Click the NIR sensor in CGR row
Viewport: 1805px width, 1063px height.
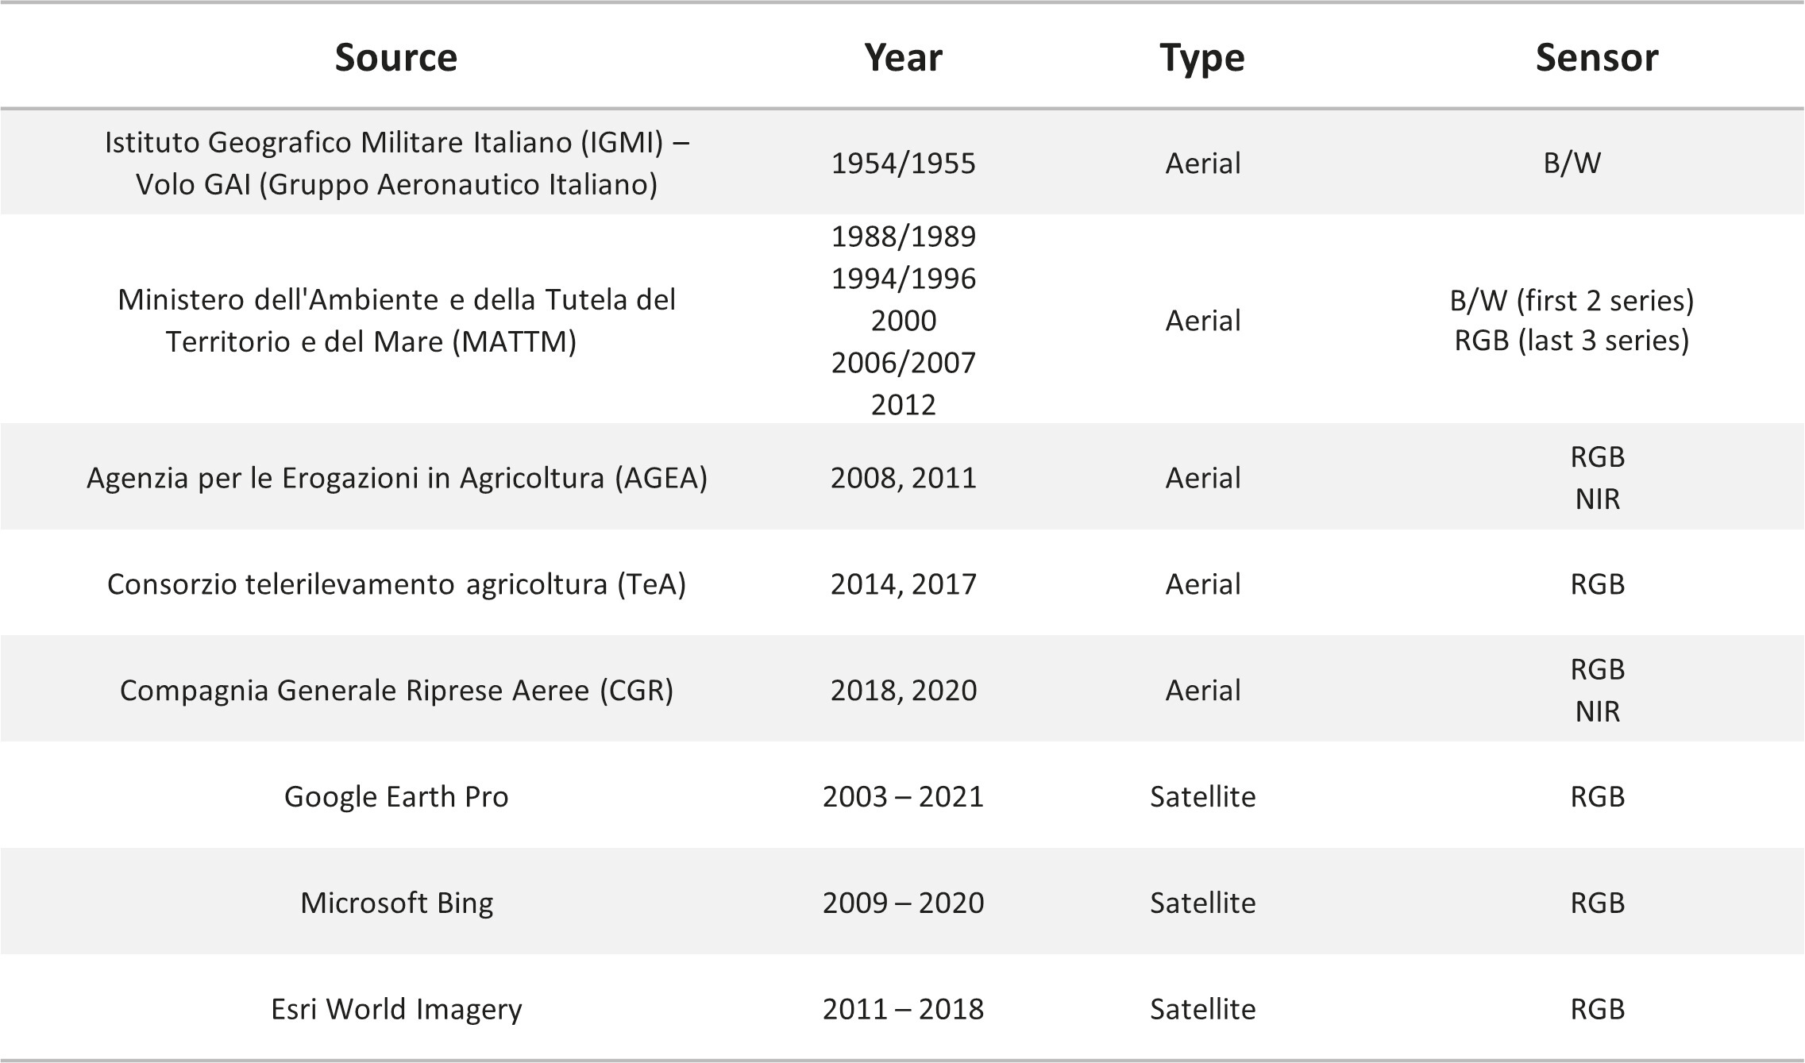(1597, 711)
